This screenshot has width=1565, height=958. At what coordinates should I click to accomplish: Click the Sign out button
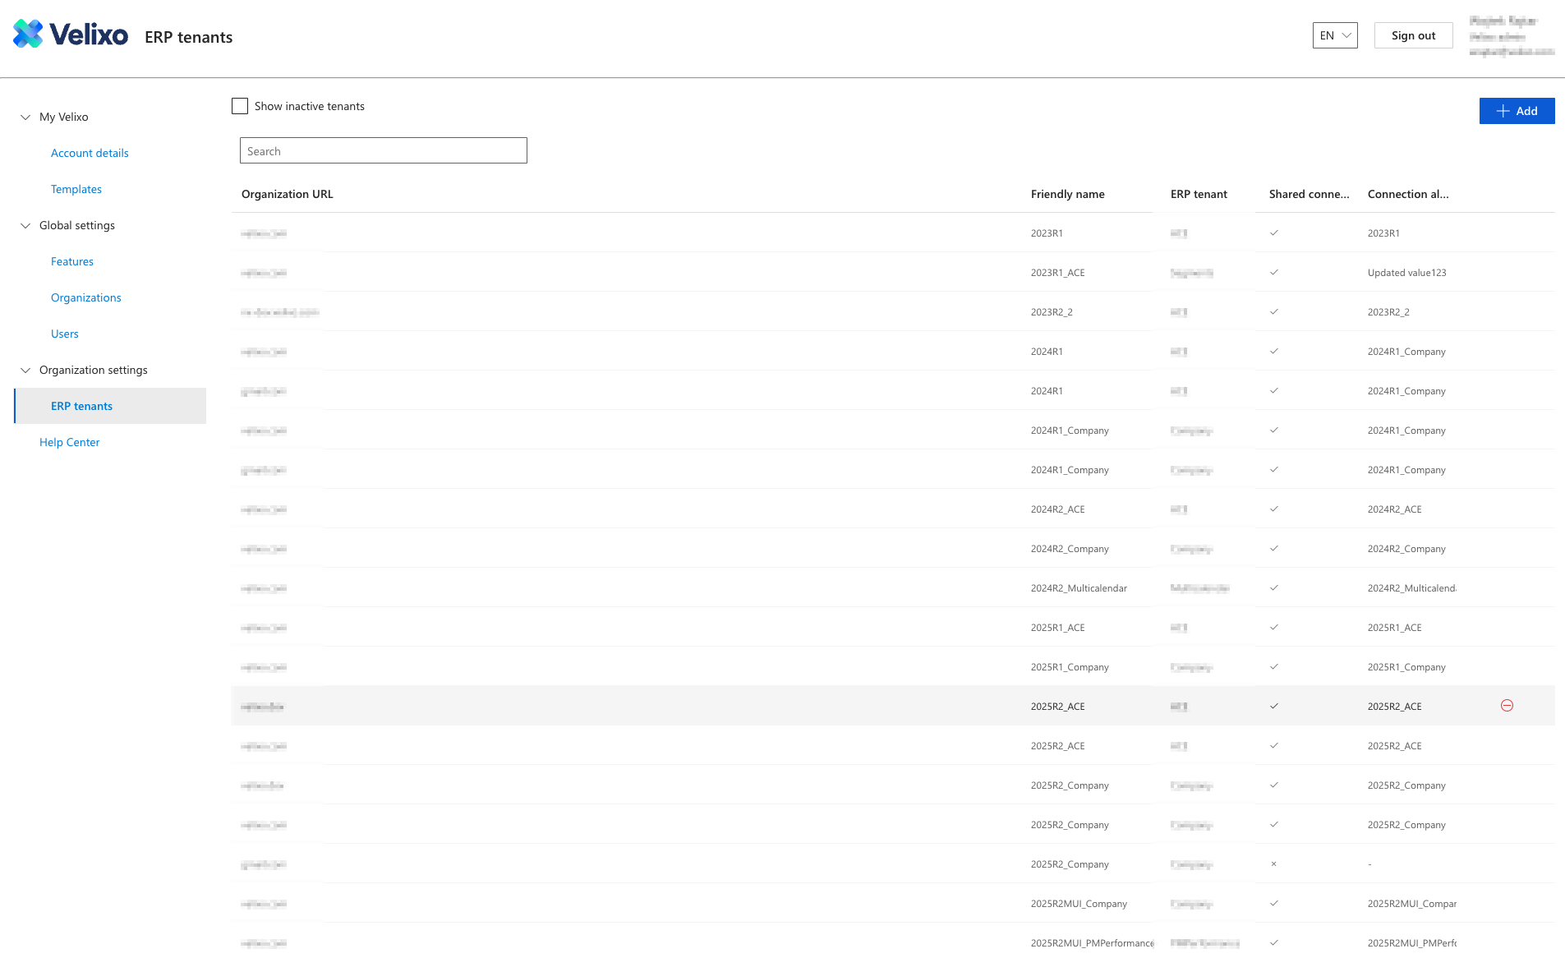pos(1412,35)
